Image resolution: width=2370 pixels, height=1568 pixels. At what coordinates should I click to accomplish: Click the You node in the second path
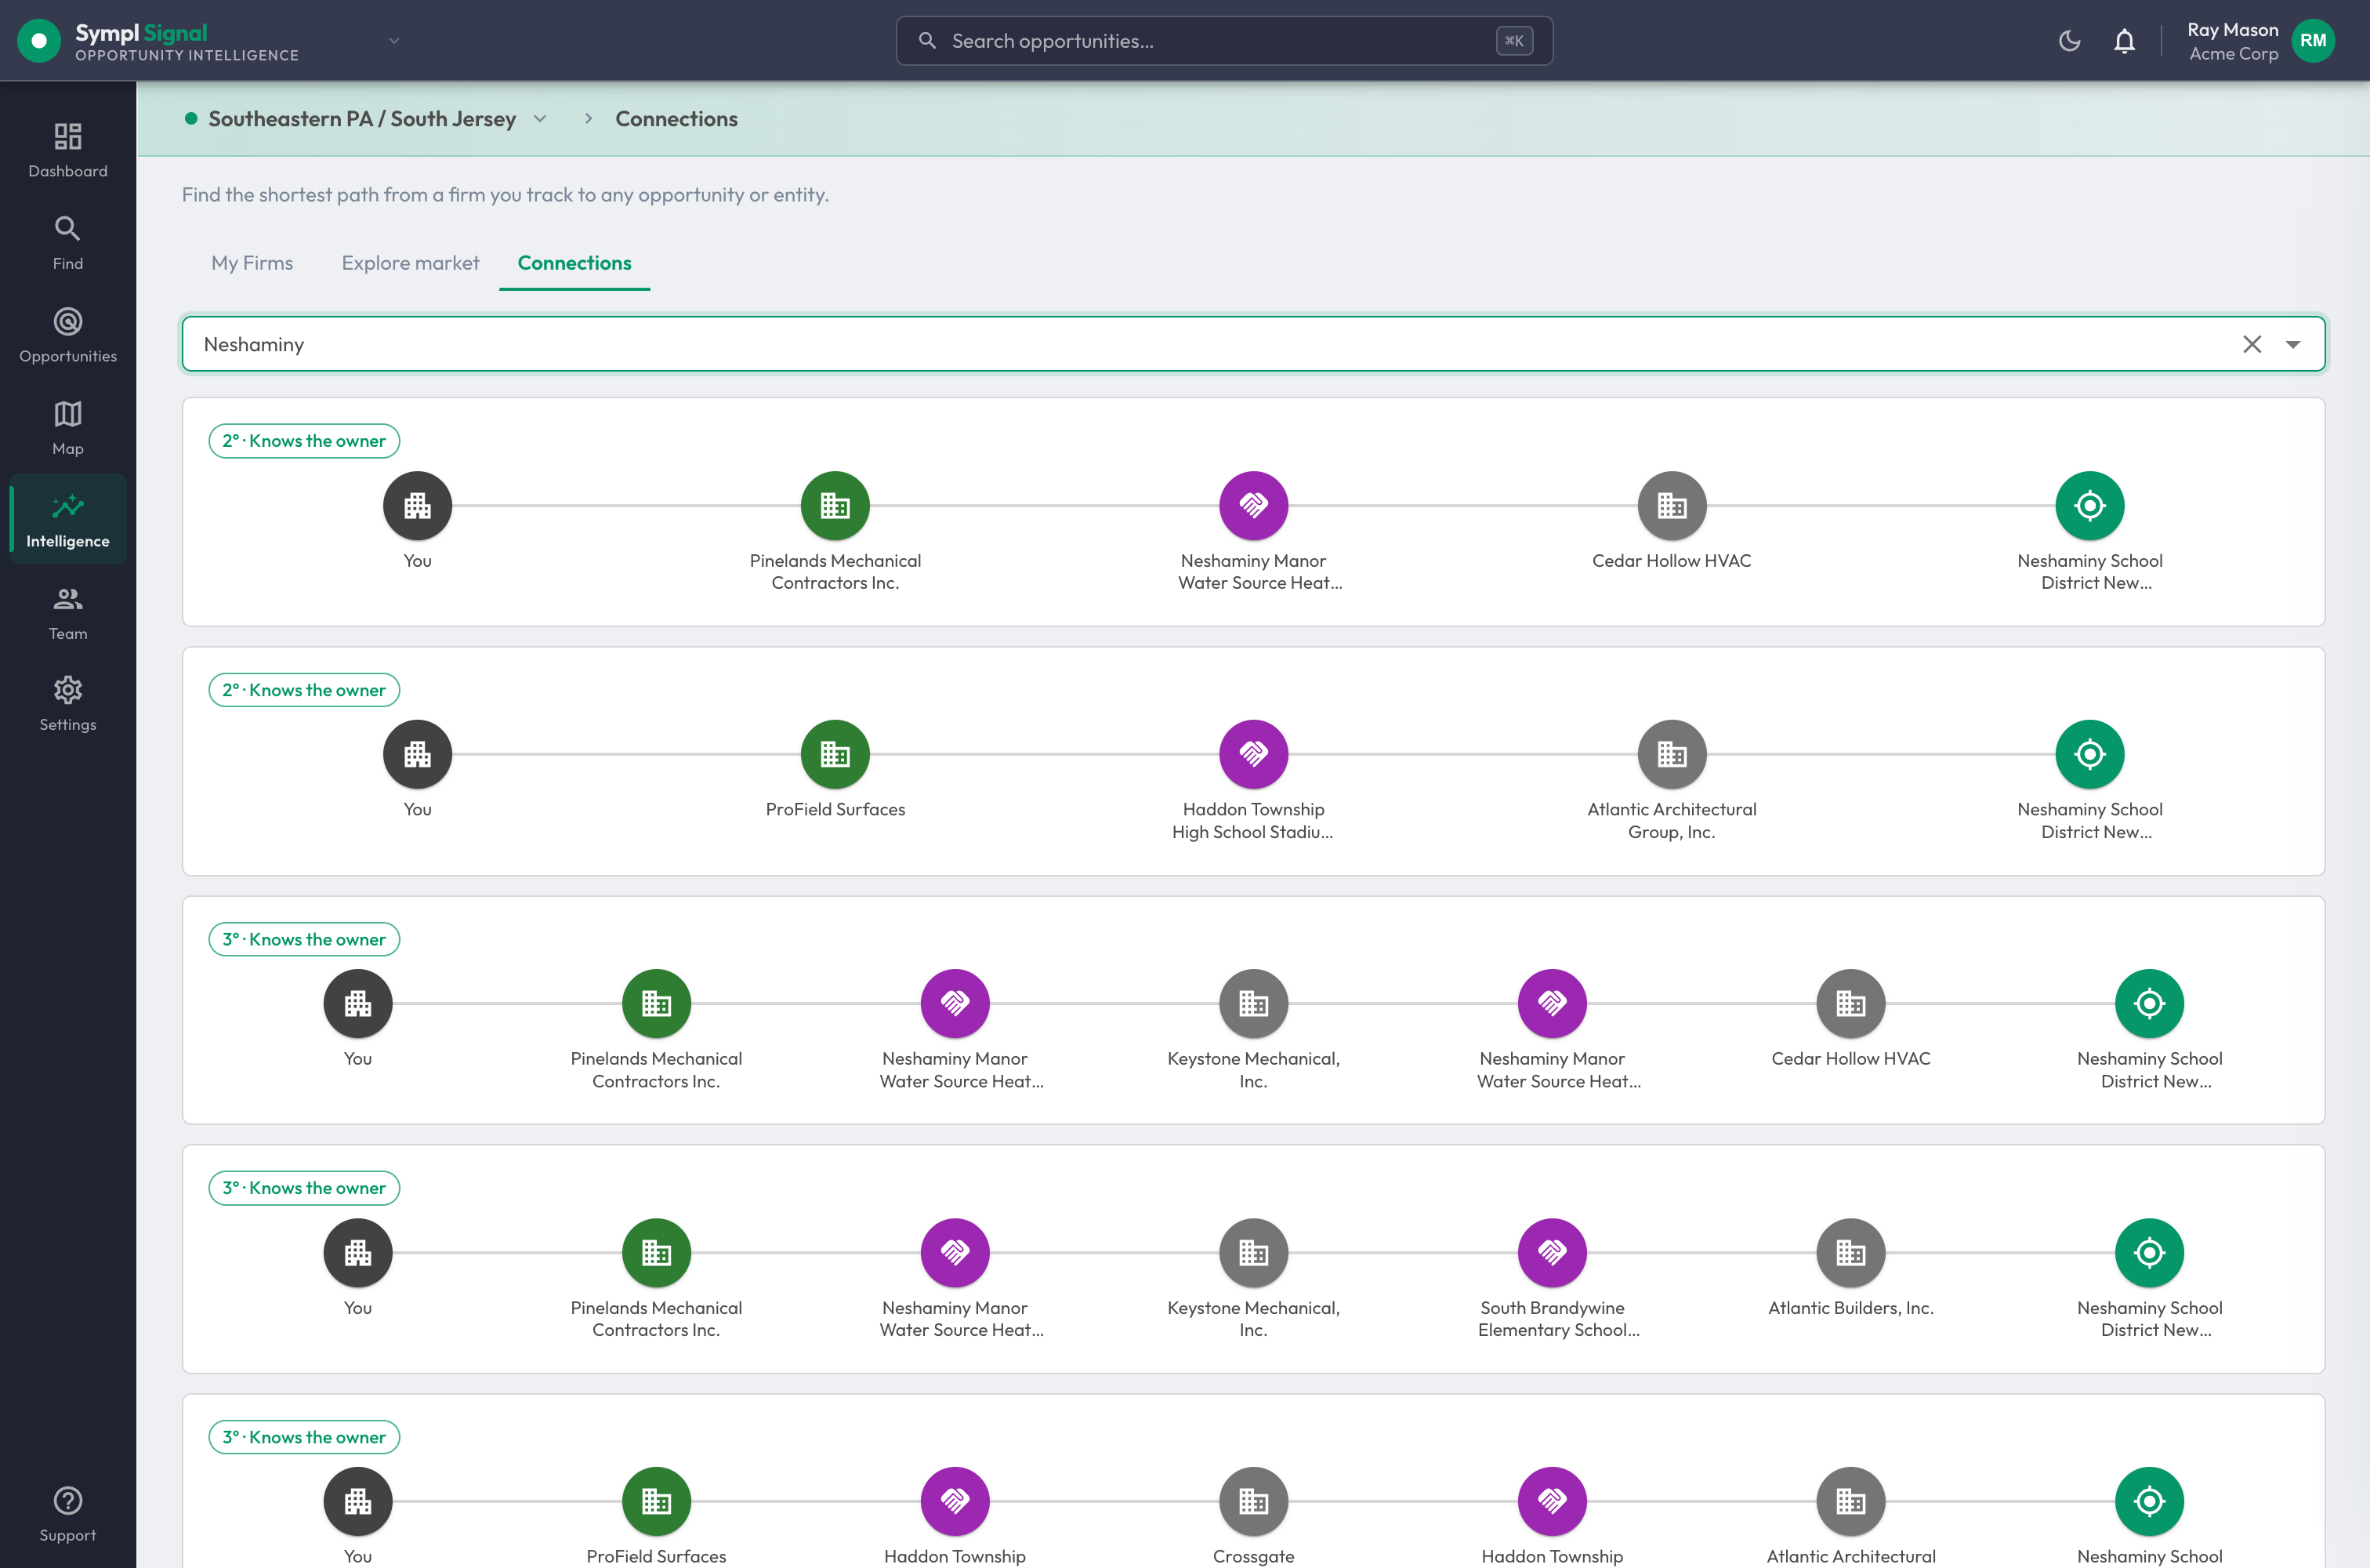click(x=418, y=754)
